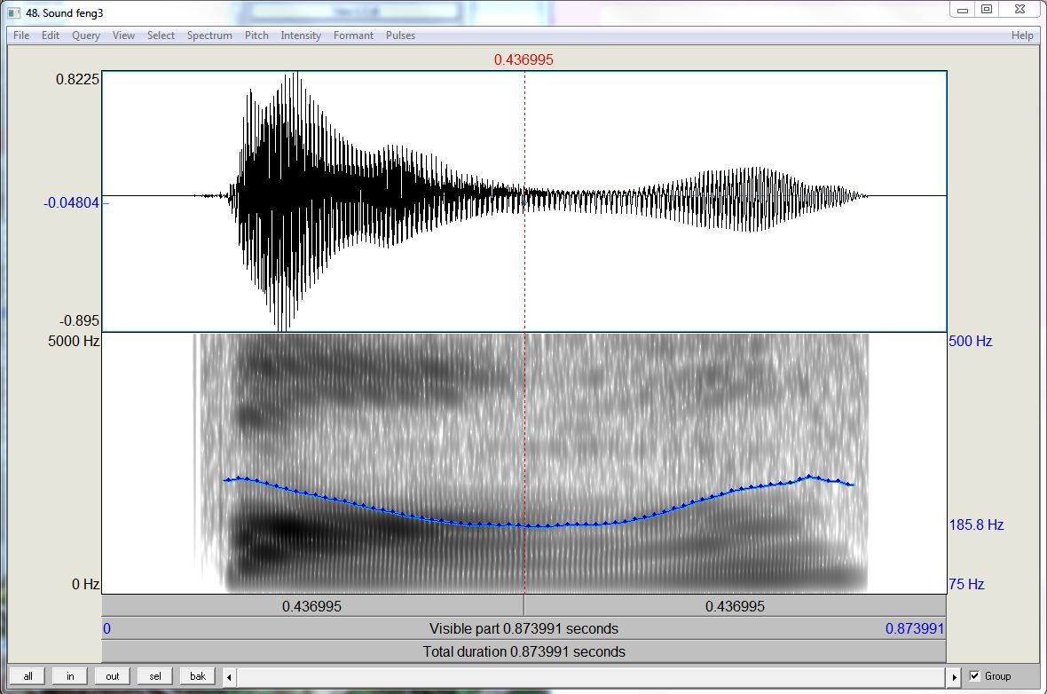Open the Query menu
The image size is (1047, 694).
point(86,35)
